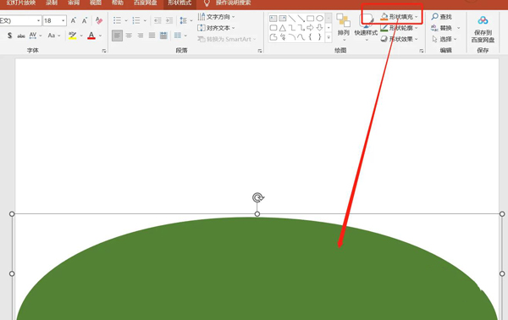
Task: Pick the down block arrow shape
Action: (x=320, y=28)
